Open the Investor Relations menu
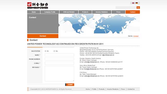Image resolution: width=167 pixels, height=94 pixels. 102,12
